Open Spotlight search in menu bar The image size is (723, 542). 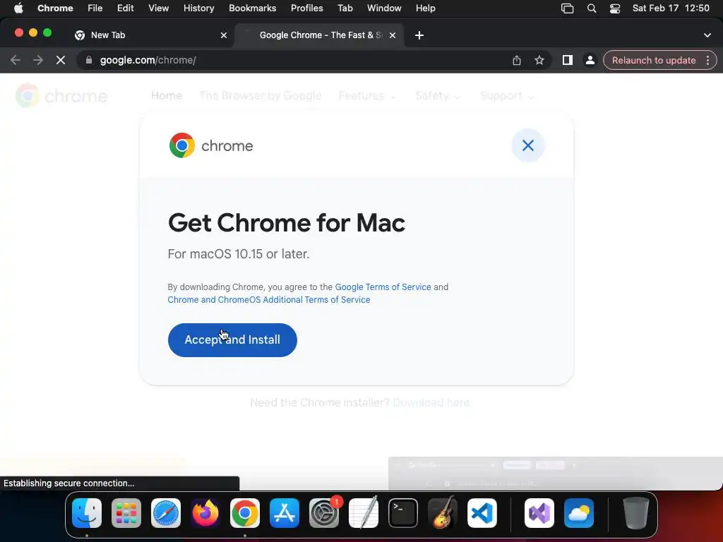[592, 8]
